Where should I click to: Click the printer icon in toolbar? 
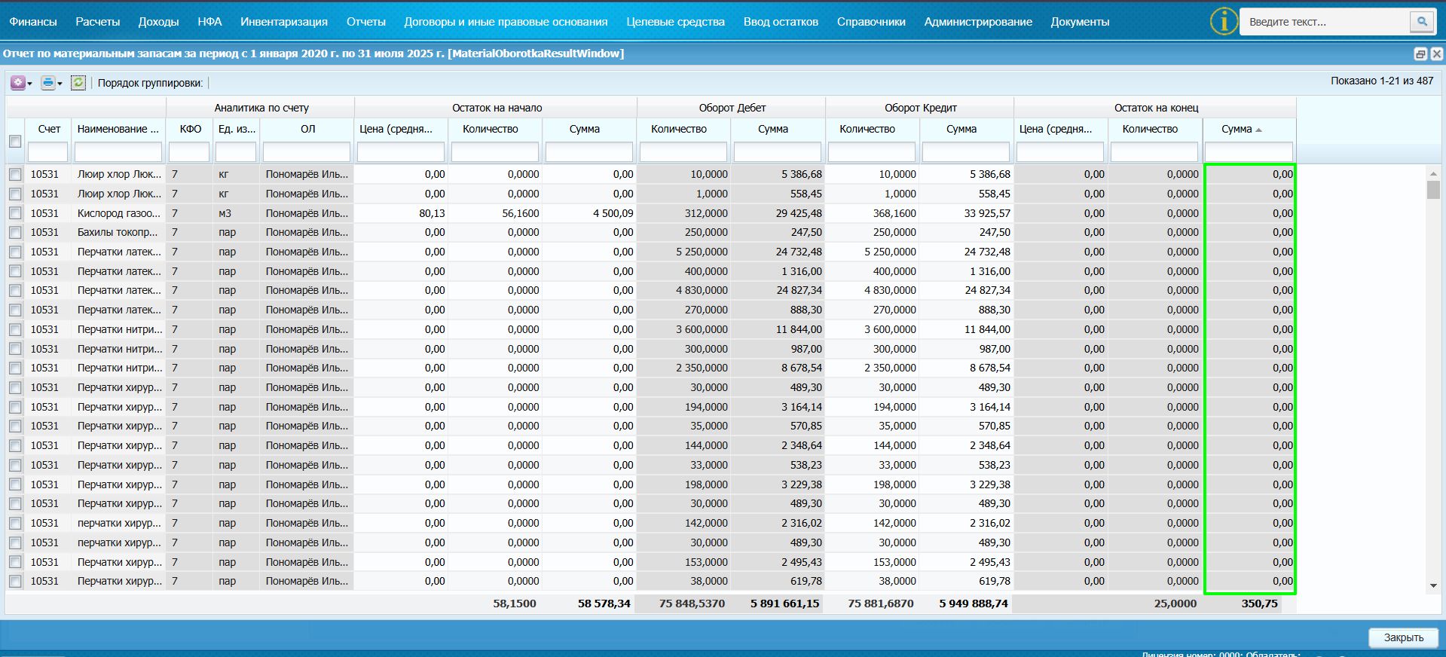coord(48,83)
